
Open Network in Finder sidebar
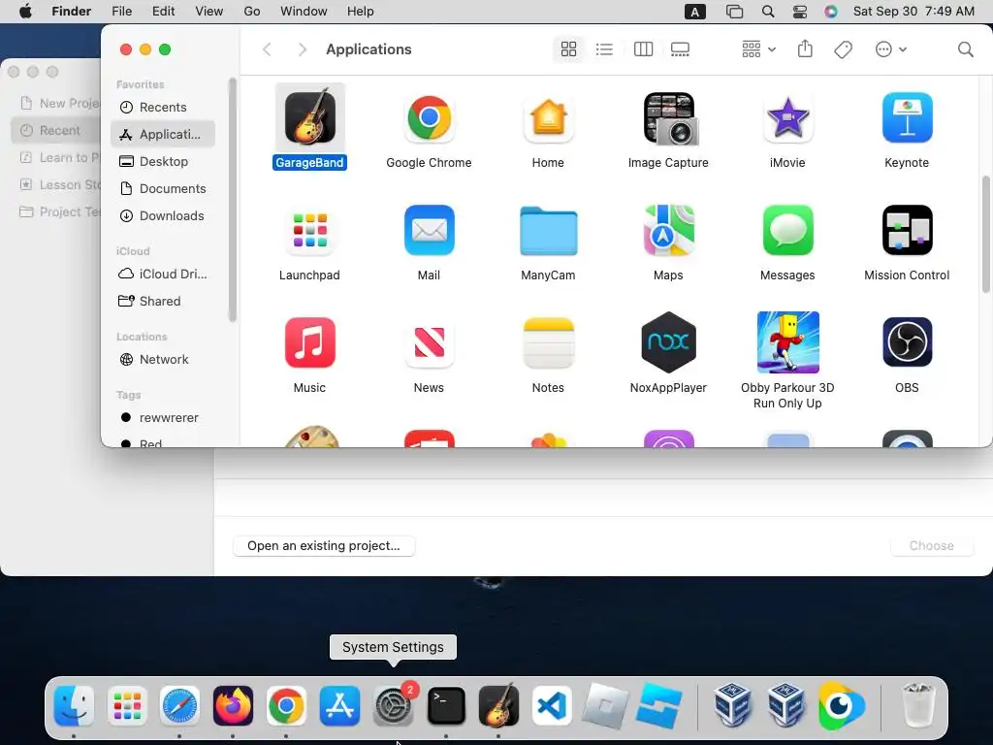pyautogui.click(x=163, y=359)
